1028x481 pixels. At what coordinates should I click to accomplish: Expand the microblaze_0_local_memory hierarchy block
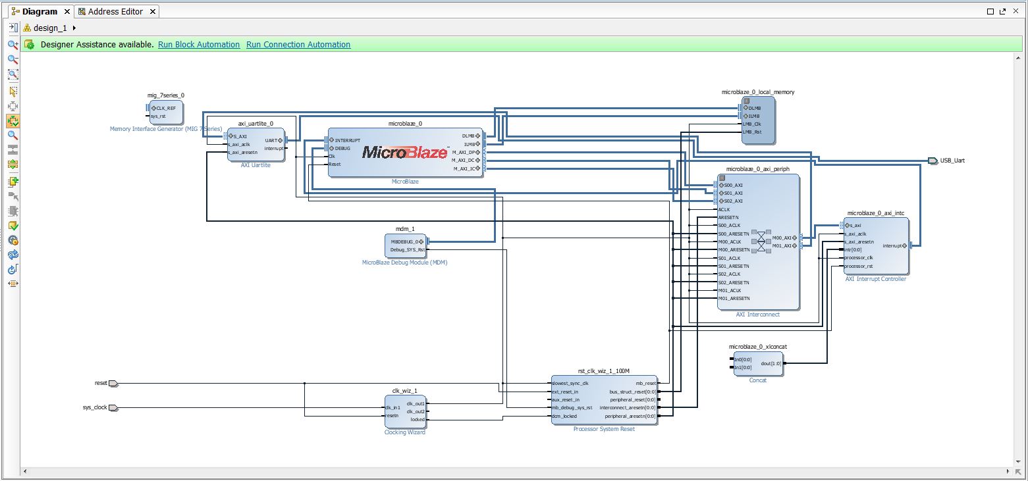747,101
